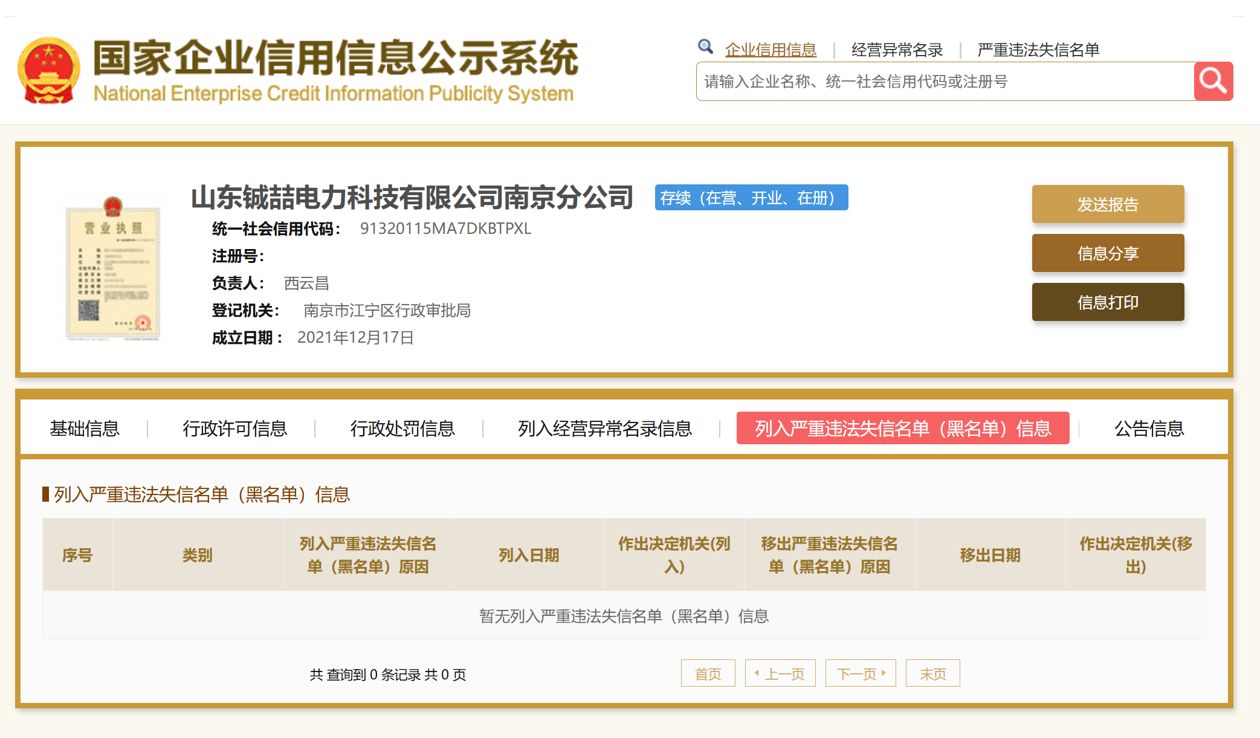Screen dimensions: 1260x738
Task: Click the 存续（在营、开业、在册） status badge
Action: tap(751, 198)
